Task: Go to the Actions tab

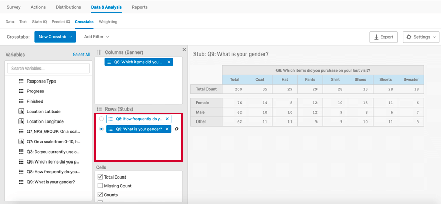Action: point(38,7)
